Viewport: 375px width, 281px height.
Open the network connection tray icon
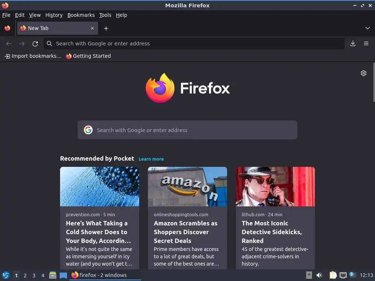pos(343,275)
